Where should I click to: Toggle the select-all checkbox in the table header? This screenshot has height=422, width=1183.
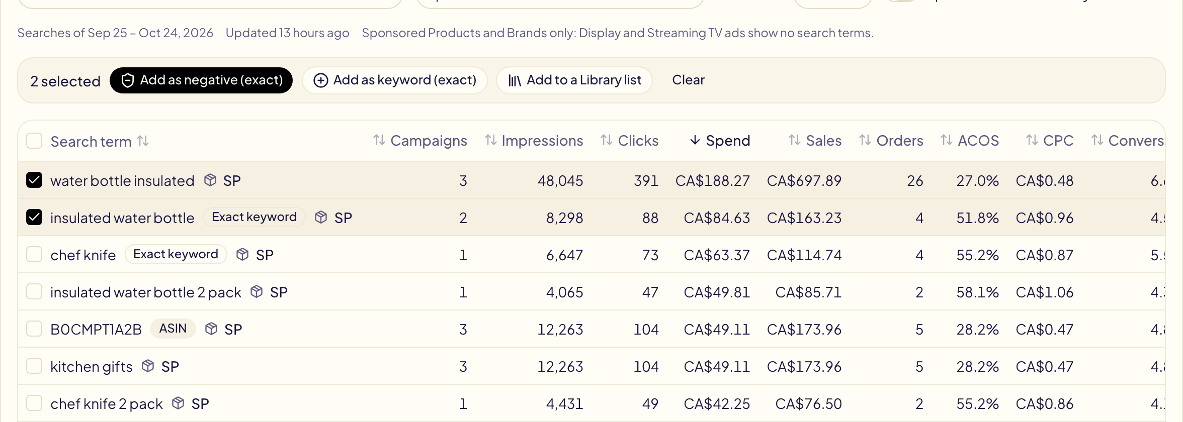point(34,141)
